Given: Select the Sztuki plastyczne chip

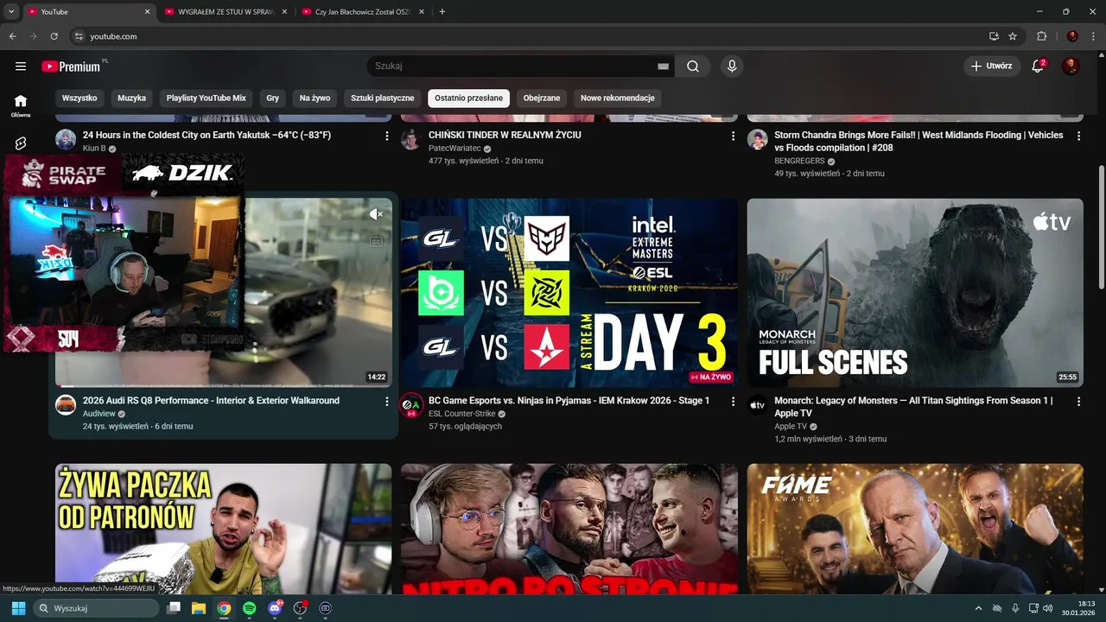Looking at the screenshot, I should tap(383, 98).
